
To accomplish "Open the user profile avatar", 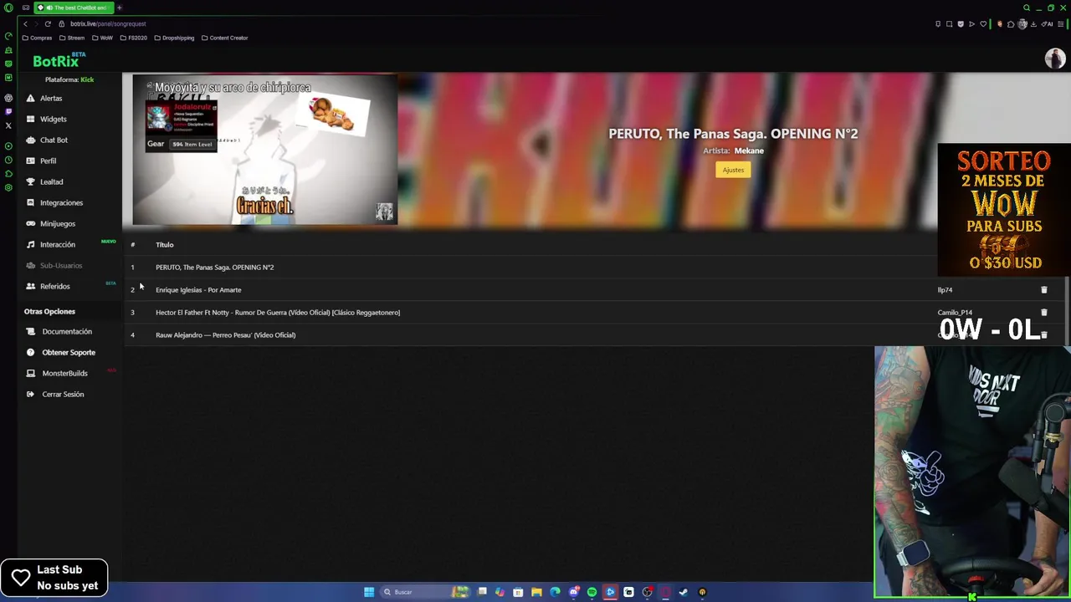I will 1054,59.
